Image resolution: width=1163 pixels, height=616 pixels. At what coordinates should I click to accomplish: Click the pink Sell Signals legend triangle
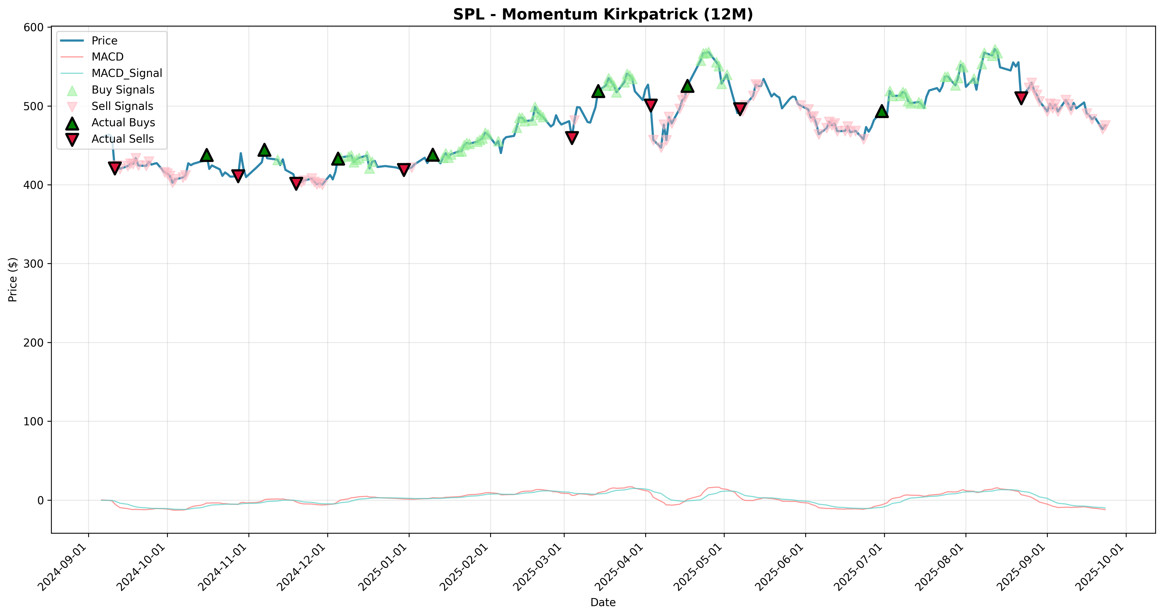[x=72, y=107]
